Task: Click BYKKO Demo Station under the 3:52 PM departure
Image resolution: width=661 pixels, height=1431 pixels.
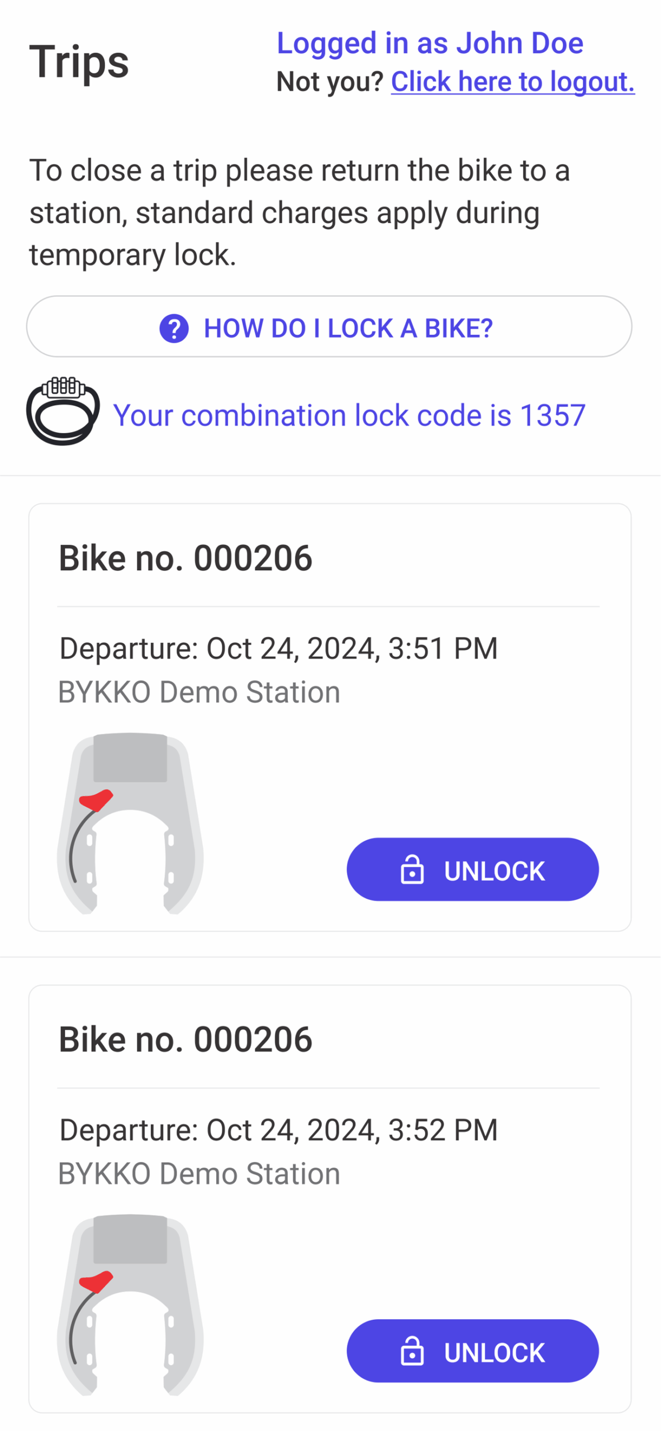Action: tap(199, 1173)
